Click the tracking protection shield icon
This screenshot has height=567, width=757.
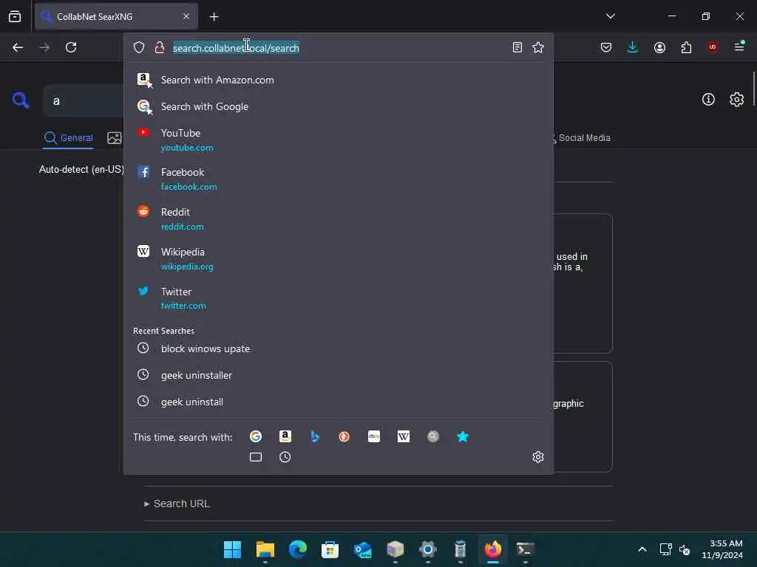click(139, 47)
